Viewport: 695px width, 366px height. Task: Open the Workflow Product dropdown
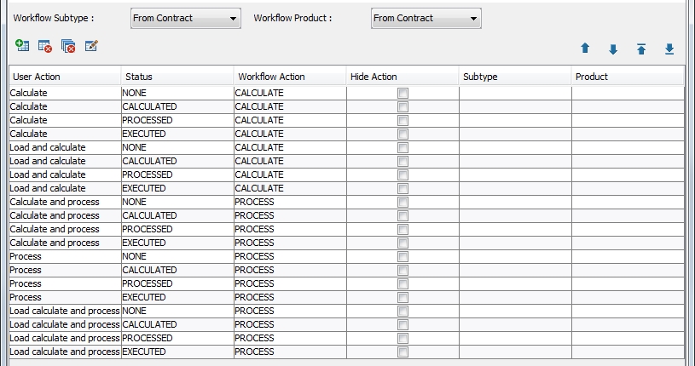pyautogui.click(x=426, y=18)
